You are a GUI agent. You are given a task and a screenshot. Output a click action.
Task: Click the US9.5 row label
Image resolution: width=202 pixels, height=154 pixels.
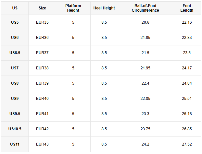click(x=15, y=114)
